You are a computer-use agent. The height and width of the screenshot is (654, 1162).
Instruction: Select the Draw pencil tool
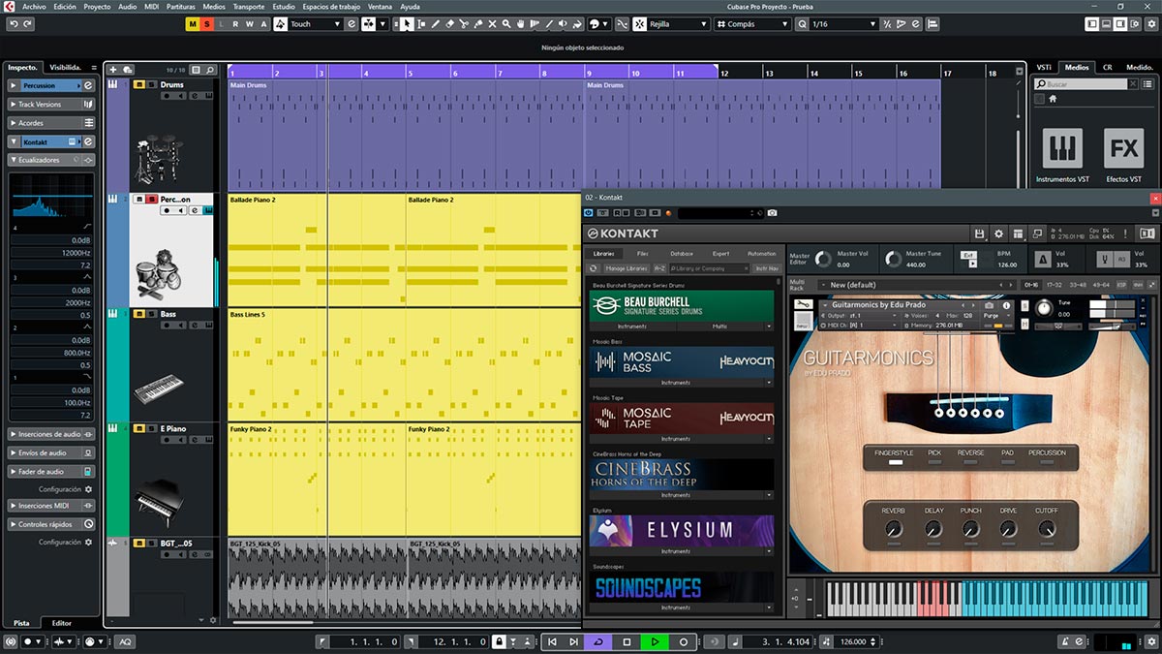[x=437, y=23]
